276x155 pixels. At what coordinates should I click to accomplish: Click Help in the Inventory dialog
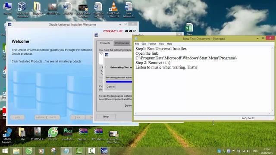tap(106, 117)
